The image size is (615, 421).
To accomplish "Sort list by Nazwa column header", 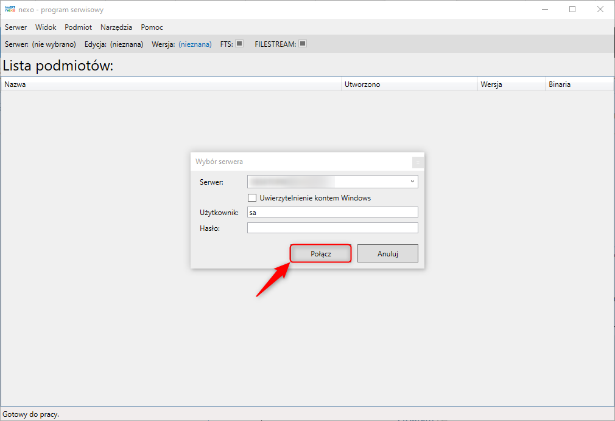I will 171,84.
